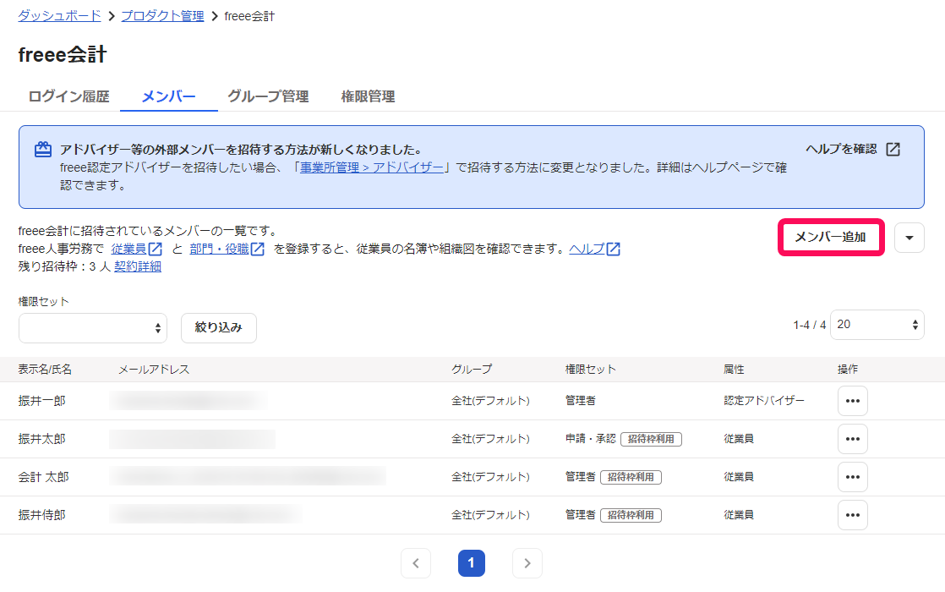Image resolution: width=945 pixels, height=592 pixels.
Task: Click the 絞り込み button
Action: pos(219,328)
